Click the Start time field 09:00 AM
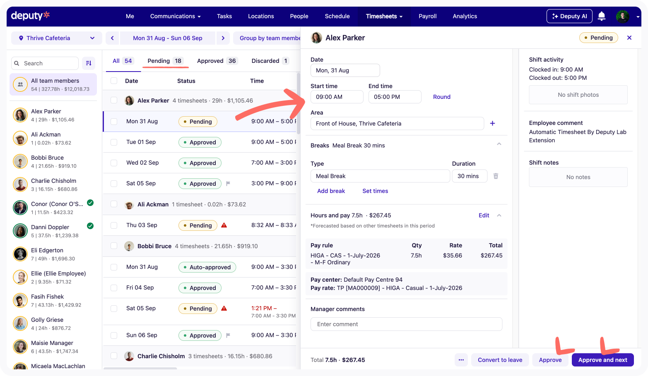 coord(337,97)
